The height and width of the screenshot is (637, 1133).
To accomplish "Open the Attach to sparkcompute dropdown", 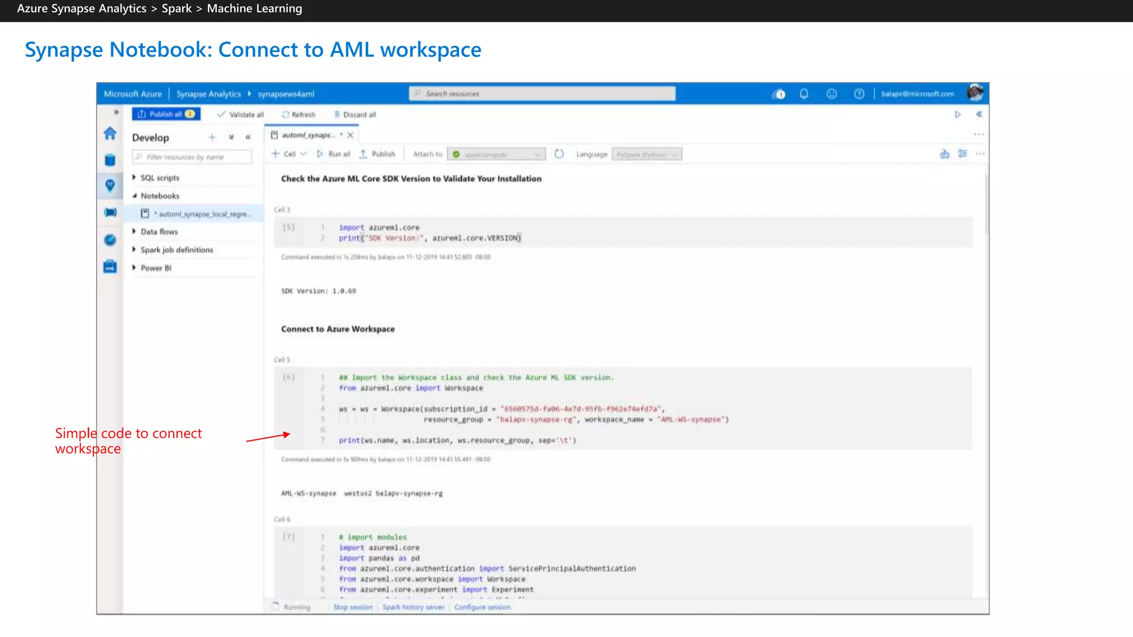I will point(496,154).
